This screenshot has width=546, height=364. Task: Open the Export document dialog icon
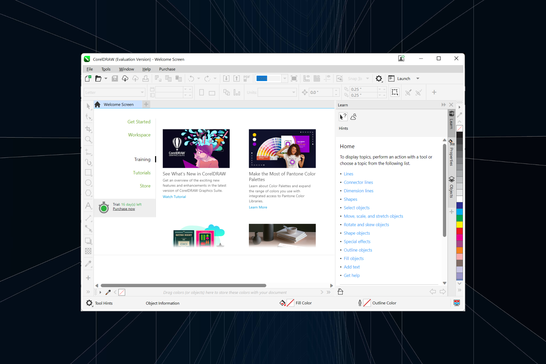236,78
